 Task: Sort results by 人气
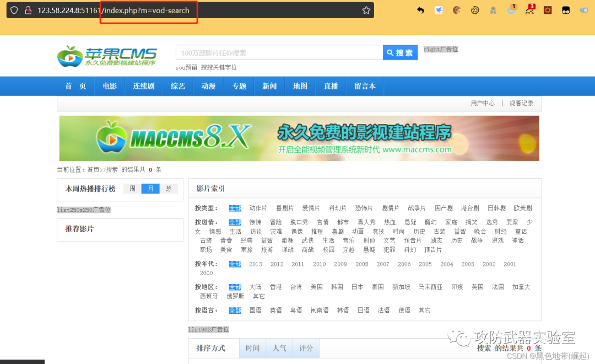tap(279, 348)
